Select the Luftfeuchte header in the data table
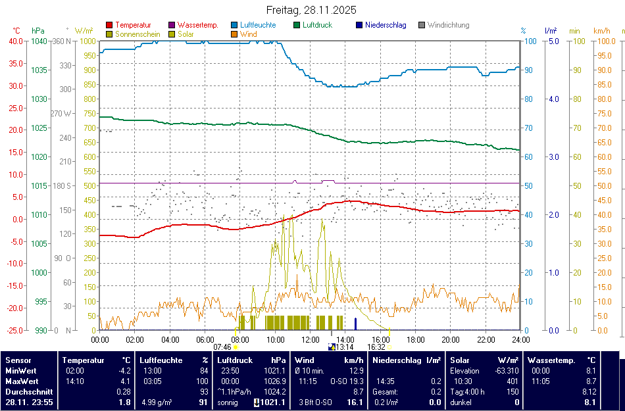625x411 pixels. pyautogui.click(x=161, y=360)
